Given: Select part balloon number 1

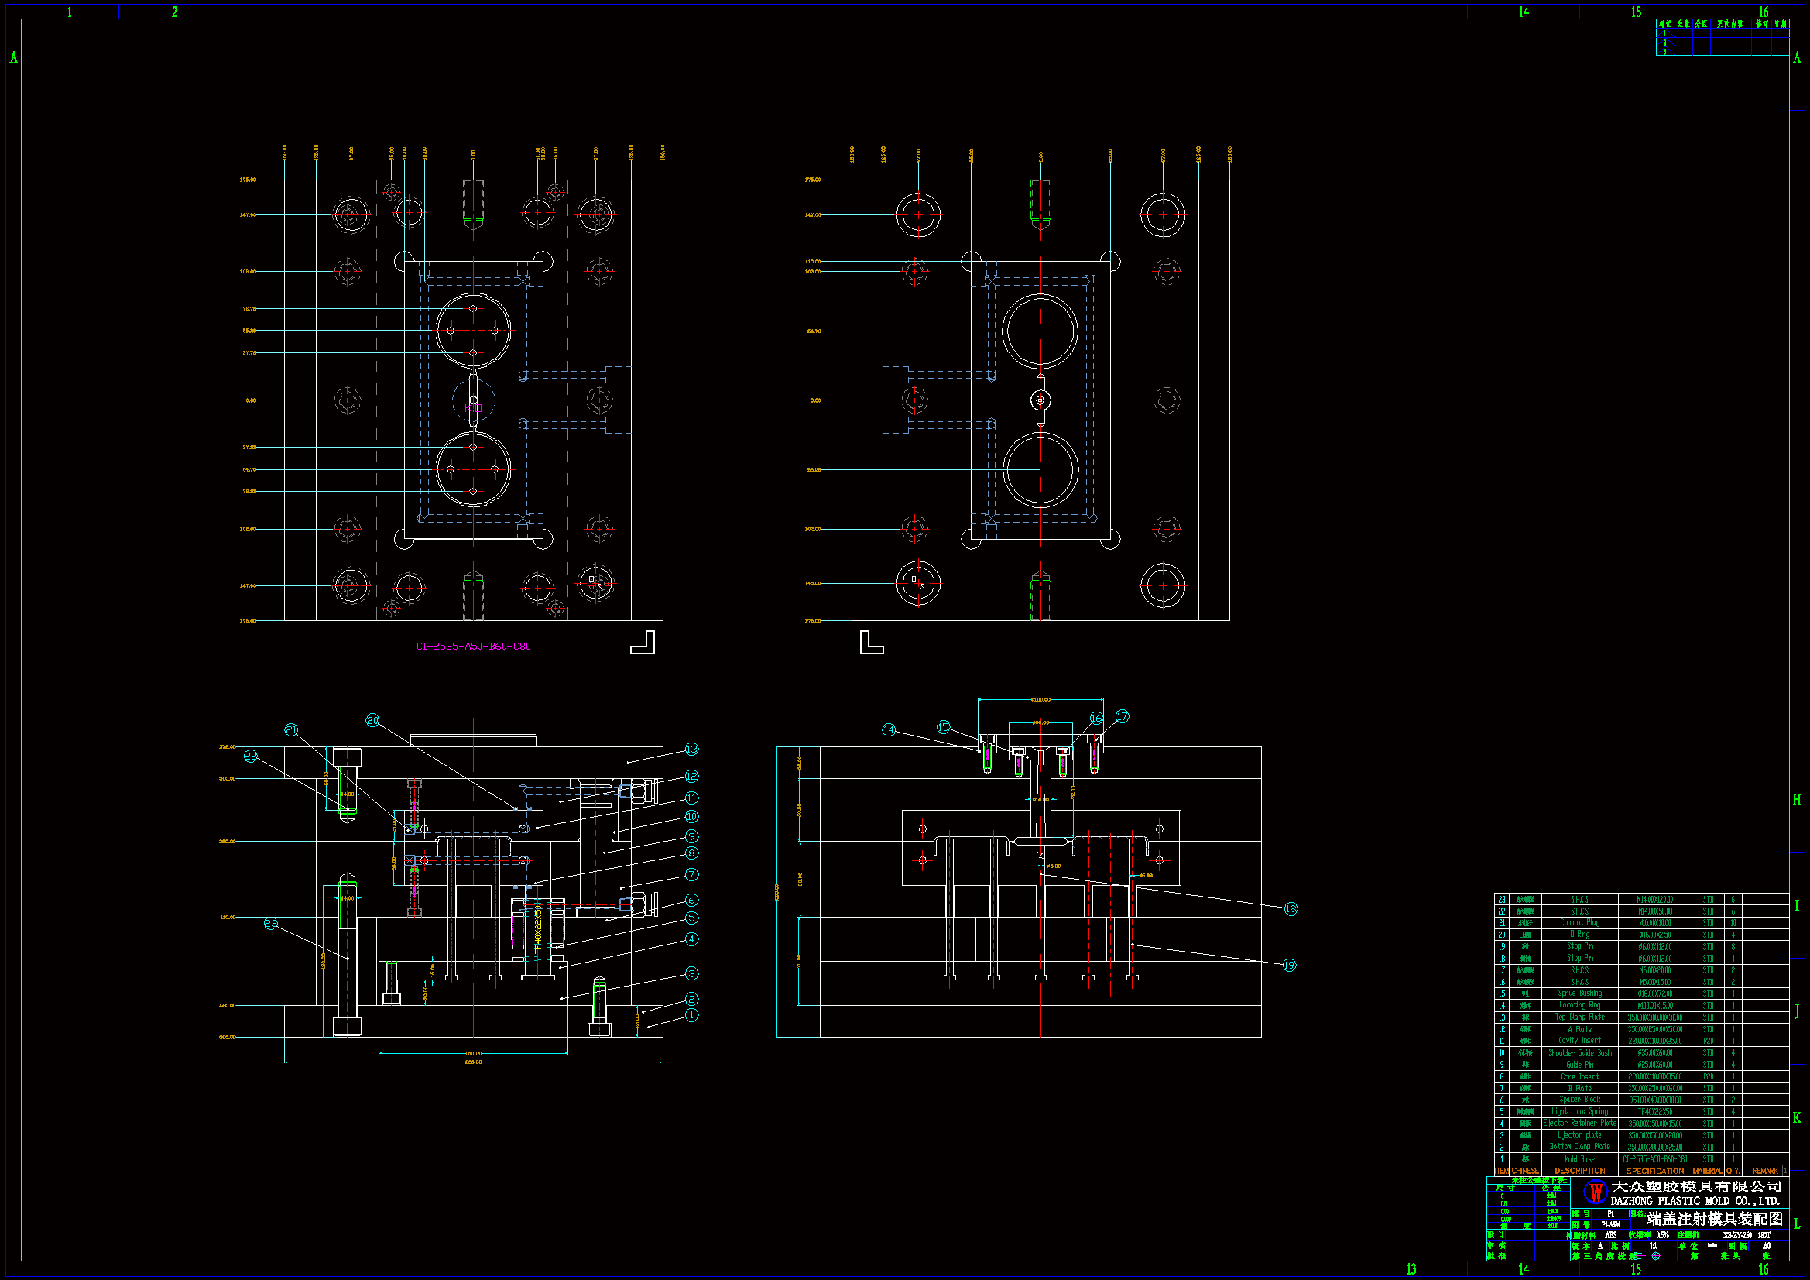Looking at the screenshot, I should pos(691,1015).
